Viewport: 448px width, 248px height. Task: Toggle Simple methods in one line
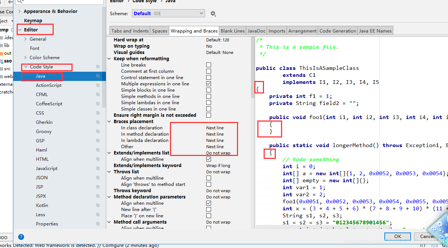tap(208, 96)
